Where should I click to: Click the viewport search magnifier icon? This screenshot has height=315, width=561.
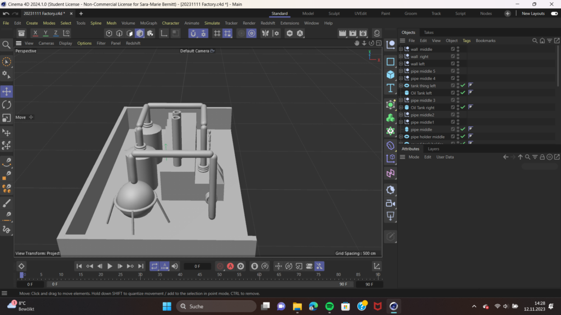click(x=7, y=45)
